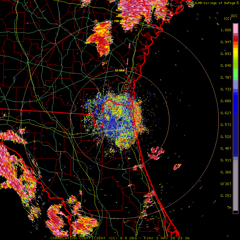Select the 0.573 scale value
This screenshot has height=240, width=240.
pyautogui.click(x=226, y=125)
